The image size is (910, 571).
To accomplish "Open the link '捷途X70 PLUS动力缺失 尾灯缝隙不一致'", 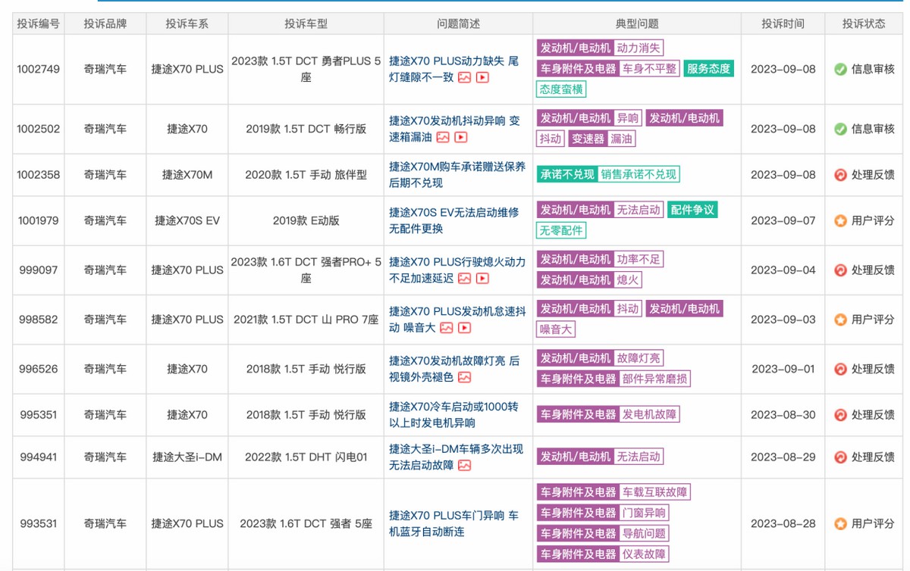I will pyautogui.click(x=454, y=69).
